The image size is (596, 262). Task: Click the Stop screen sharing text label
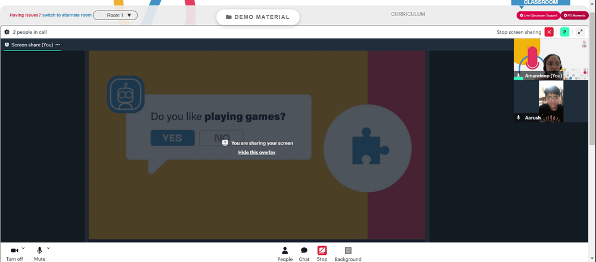(x=519, y=32)
